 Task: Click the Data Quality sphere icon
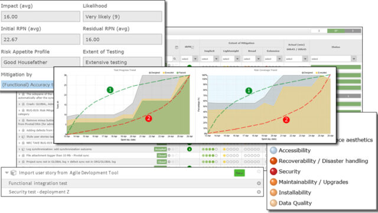273,203
